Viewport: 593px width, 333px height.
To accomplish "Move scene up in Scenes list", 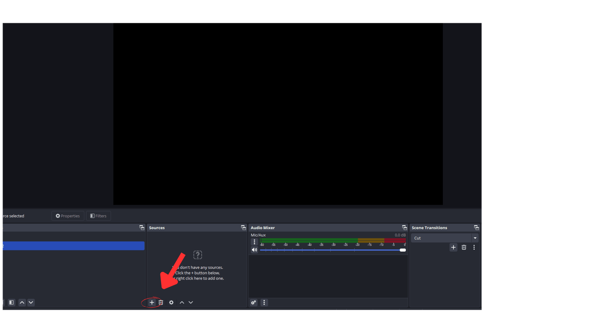I will pyautogui.click(x=22, y=302).
